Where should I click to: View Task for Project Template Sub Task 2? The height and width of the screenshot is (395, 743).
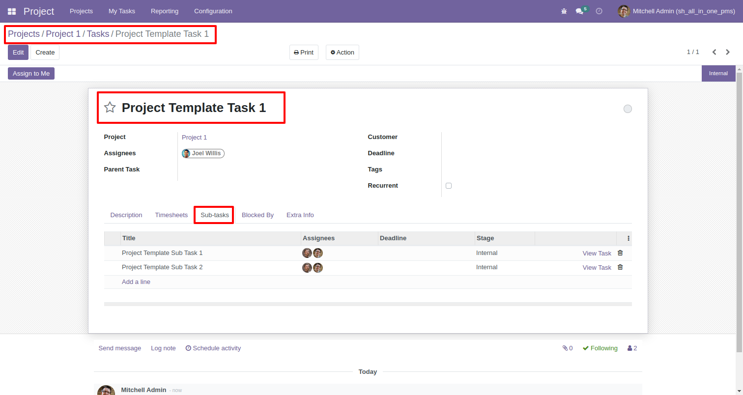click(597, 268)
